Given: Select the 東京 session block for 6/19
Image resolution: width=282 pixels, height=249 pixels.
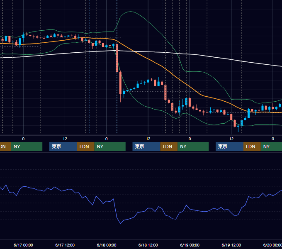Looking at the screenshot, I should 229,146.
